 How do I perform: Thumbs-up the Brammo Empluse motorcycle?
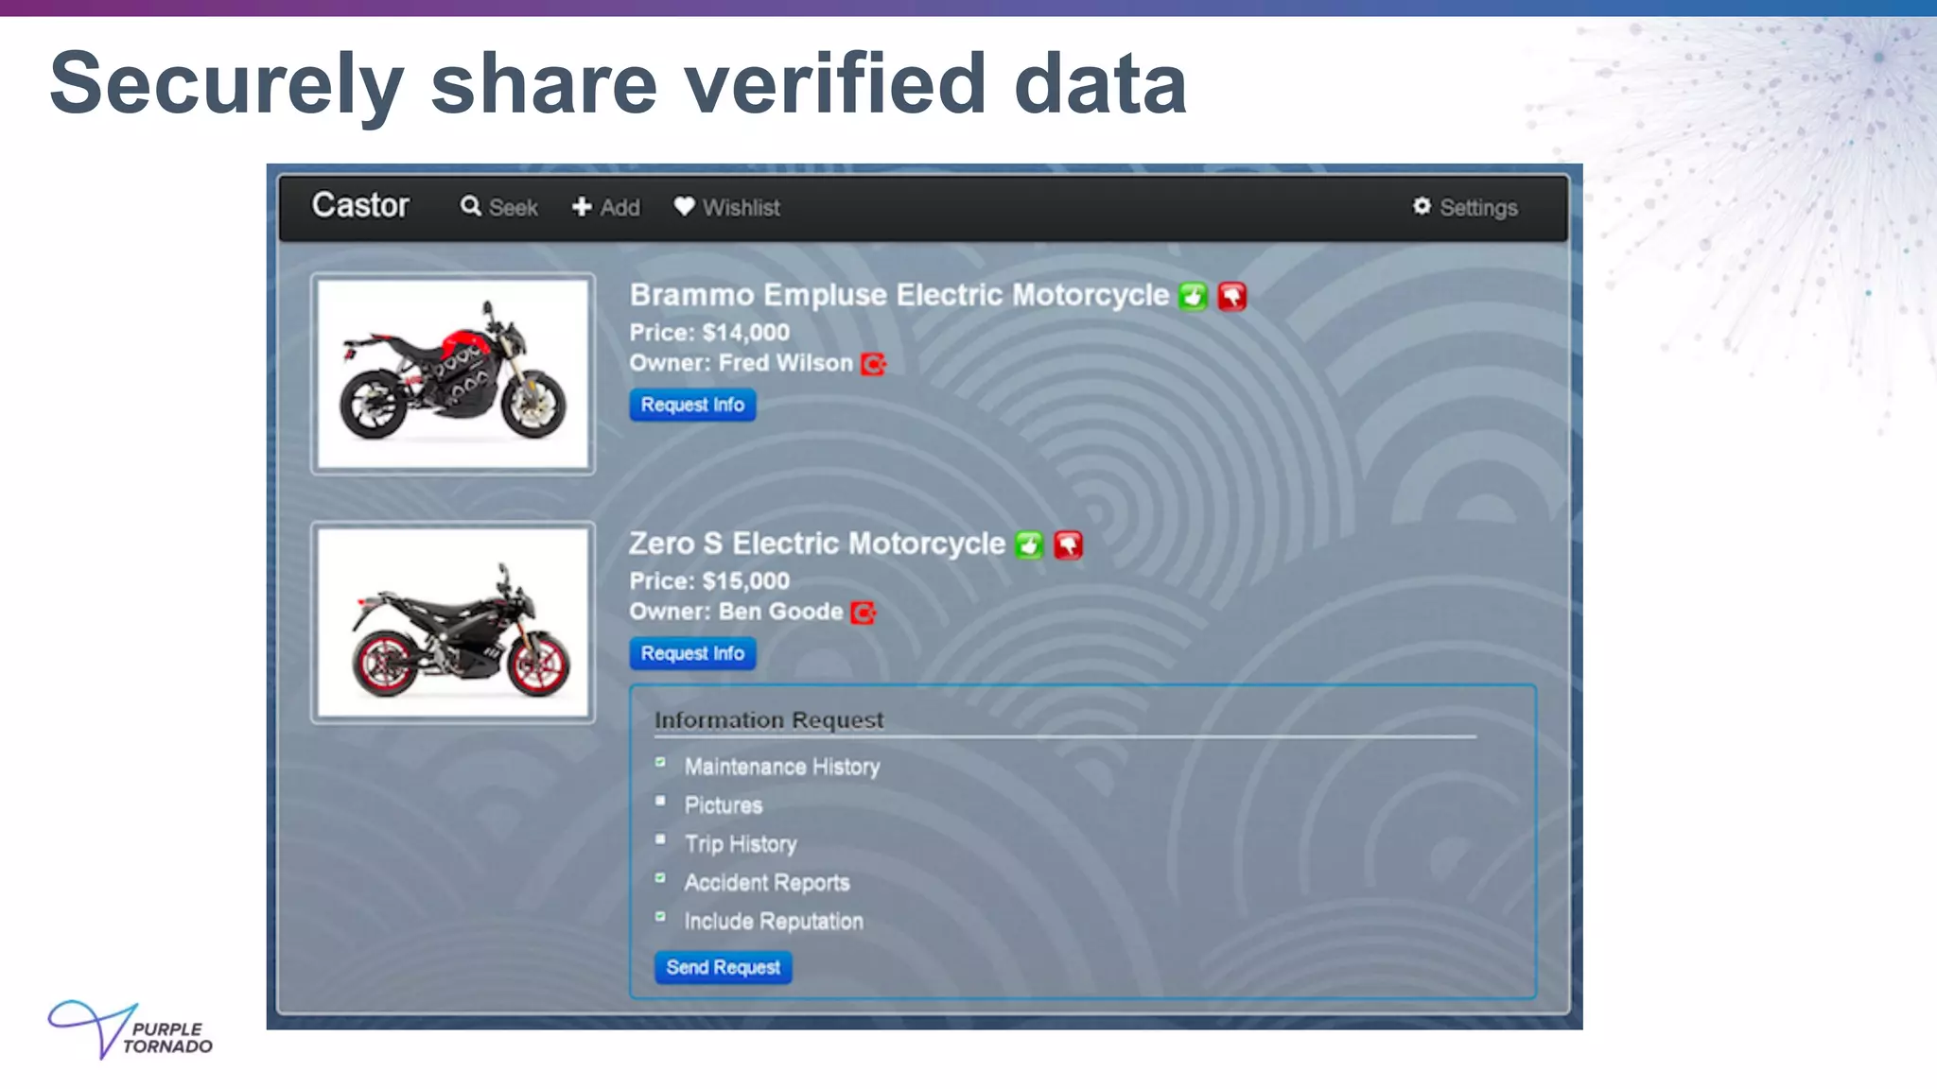point(1193,296)
